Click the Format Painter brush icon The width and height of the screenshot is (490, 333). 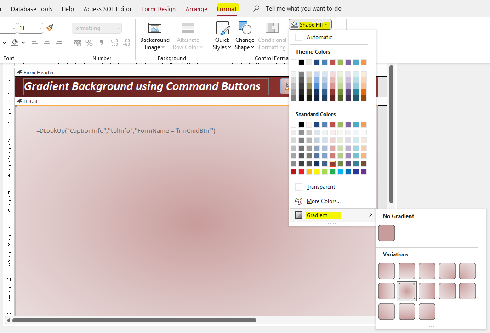click(50, 28)
